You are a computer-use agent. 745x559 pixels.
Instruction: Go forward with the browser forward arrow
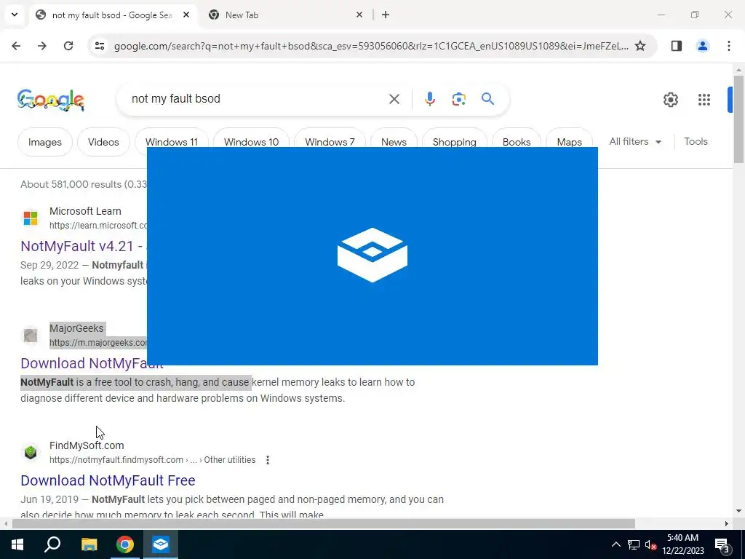42,46
